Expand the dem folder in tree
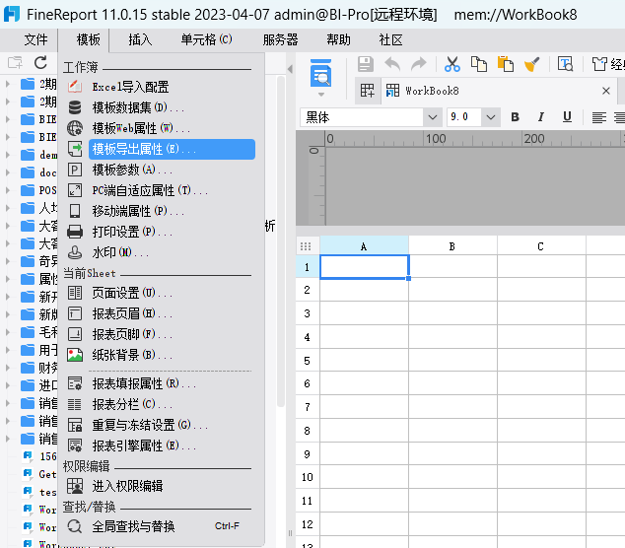This screenshot has height=548, width=625. (x=8, y=155)
